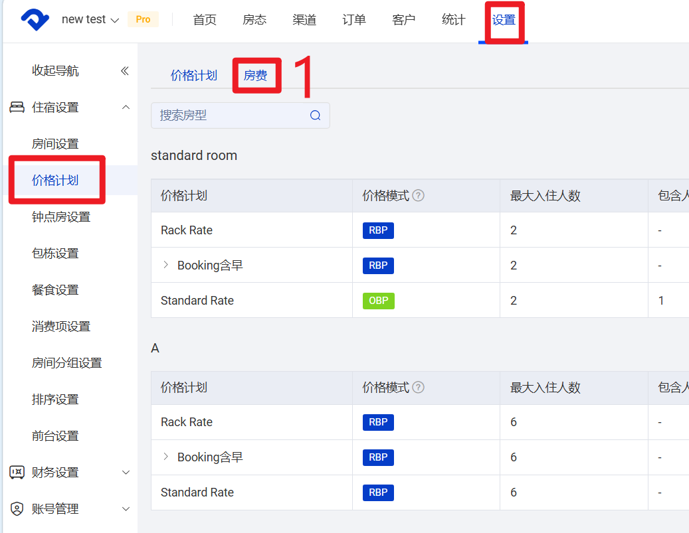
Task: Open 餐食设置 in sidebar
Action: click(x=55, y=290)
